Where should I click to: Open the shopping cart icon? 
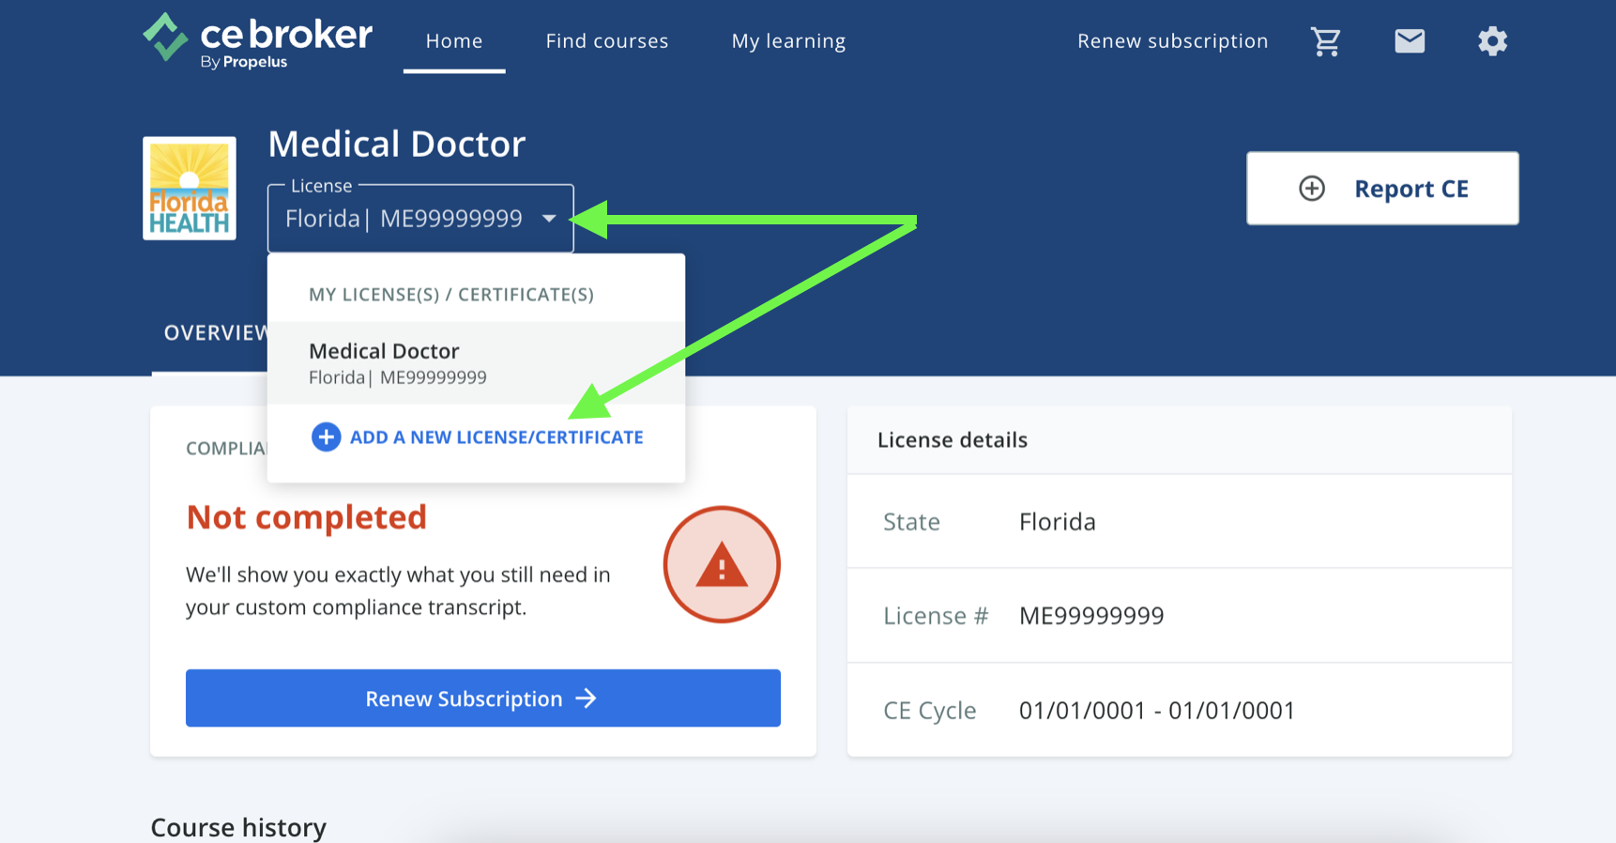[1326, 41]
